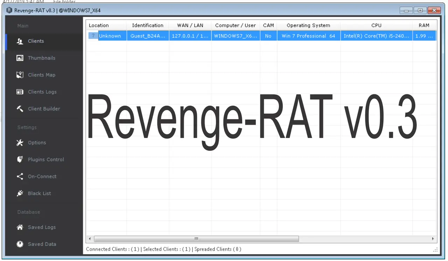Open the Options settings
This screenshot has width=448, height=261.
coord(37,142)
